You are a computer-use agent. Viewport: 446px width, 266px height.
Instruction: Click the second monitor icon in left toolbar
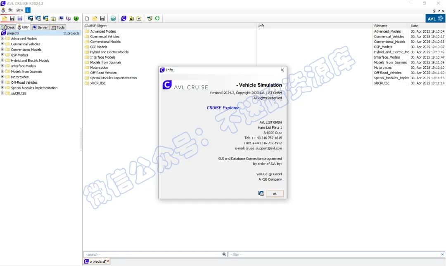tap(38, 18)
